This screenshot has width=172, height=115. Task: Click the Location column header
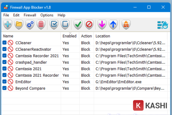tap(103, 36)
